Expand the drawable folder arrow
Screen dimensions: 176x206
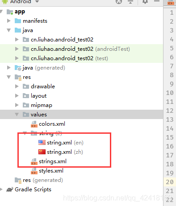17,87
